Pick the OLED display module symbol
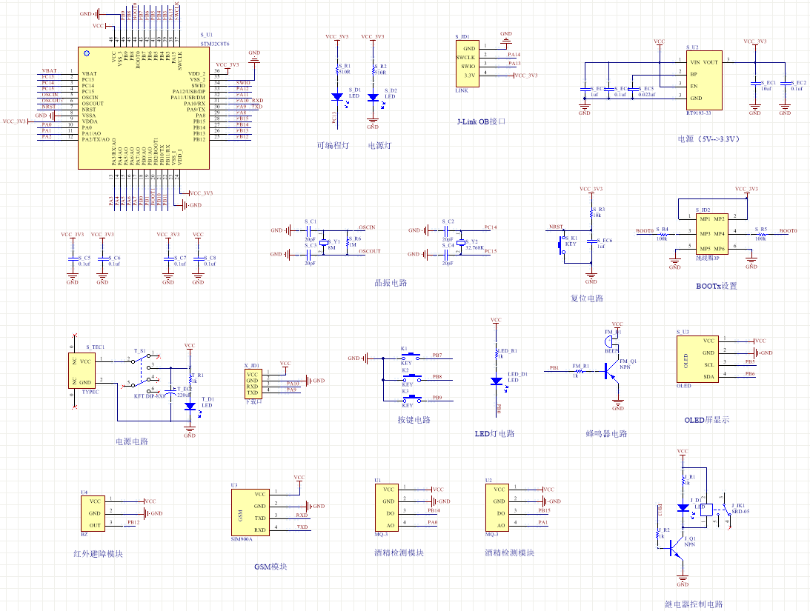810x611 pixels. click(x=686, y=358)
